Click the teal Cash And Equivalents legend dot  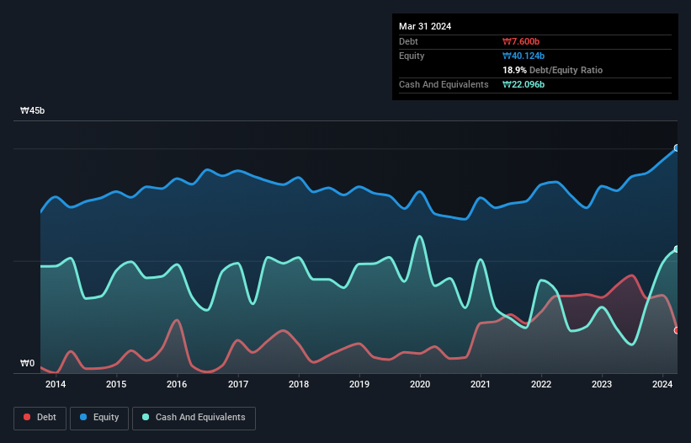tap(146, 417)
